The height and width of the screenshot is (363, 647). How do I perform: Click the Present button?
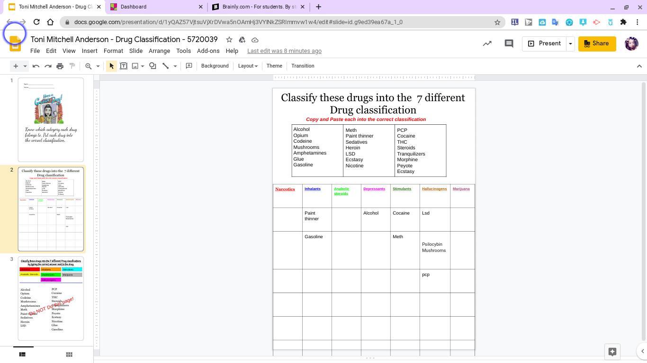(544, 43)
